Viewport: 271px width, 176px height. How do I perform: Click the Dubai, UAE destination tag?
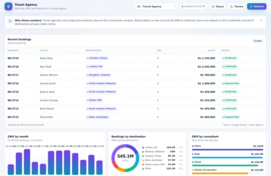click(x=94, y=100)
